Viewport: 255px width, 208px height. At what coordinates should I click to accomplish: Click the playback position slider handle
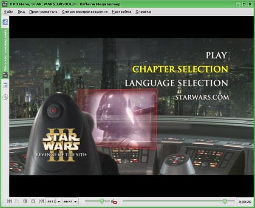[225, 201]
